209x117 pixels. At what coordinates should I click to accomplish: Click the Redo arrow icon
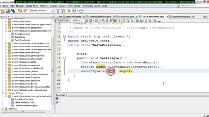[x=25, y=11]
